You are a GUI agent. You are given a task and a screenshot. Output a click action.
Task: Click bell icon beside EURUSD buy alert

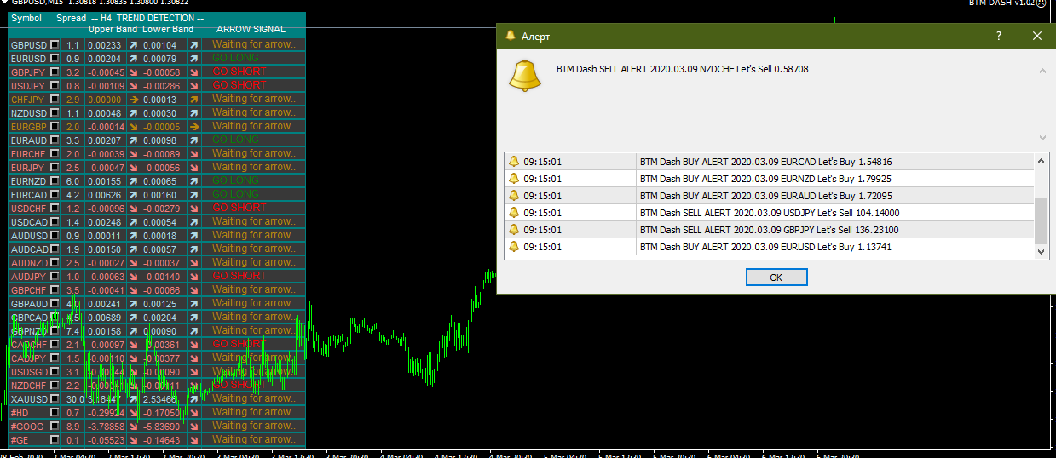pyautogui.click(x=513, y=247)
